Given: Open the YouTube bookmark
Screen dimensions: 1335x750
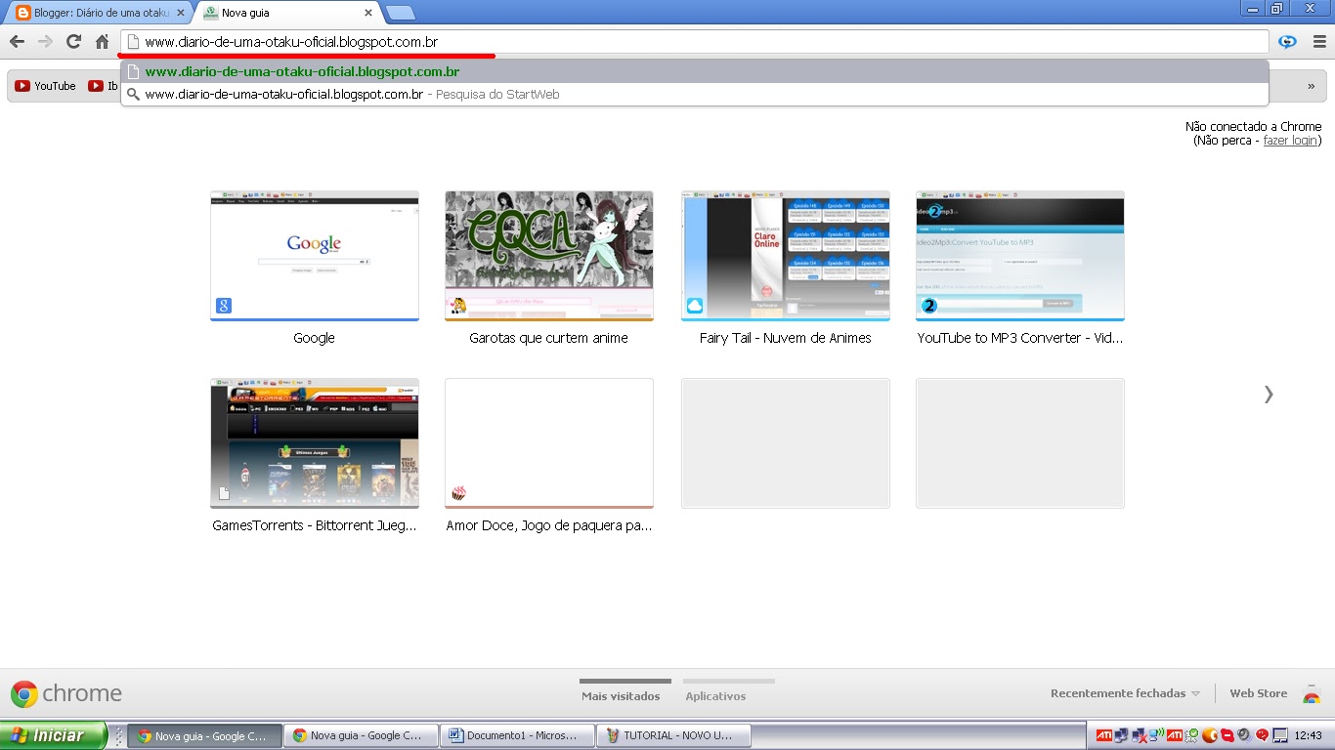Looking at the screenshot, I should tap(45, 86).
